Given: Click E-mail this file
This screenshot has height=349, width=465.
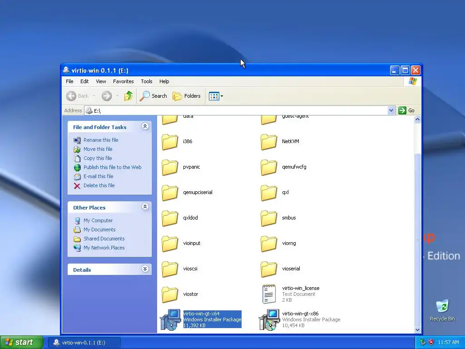Looking at the screenshot, I should 99,176.
